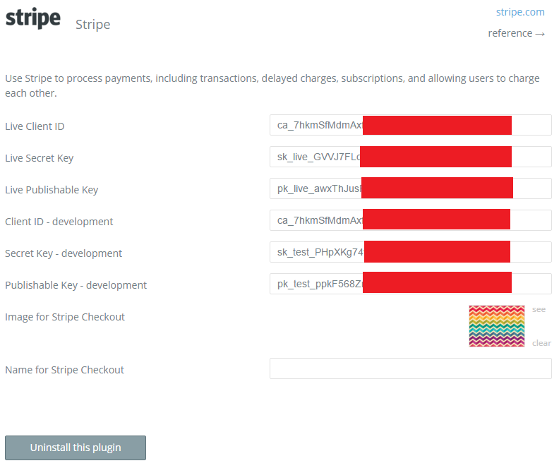Clear the Stripe Checkout image
The image size is (559, 468).
541,343
